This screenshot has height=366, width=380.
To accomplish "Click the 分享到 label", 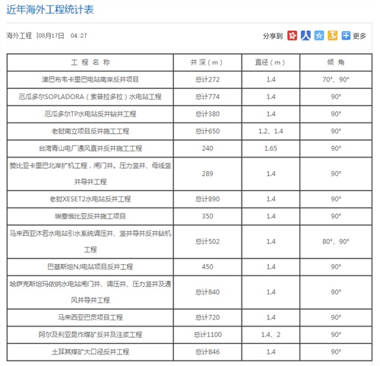I will click(273, 36).
